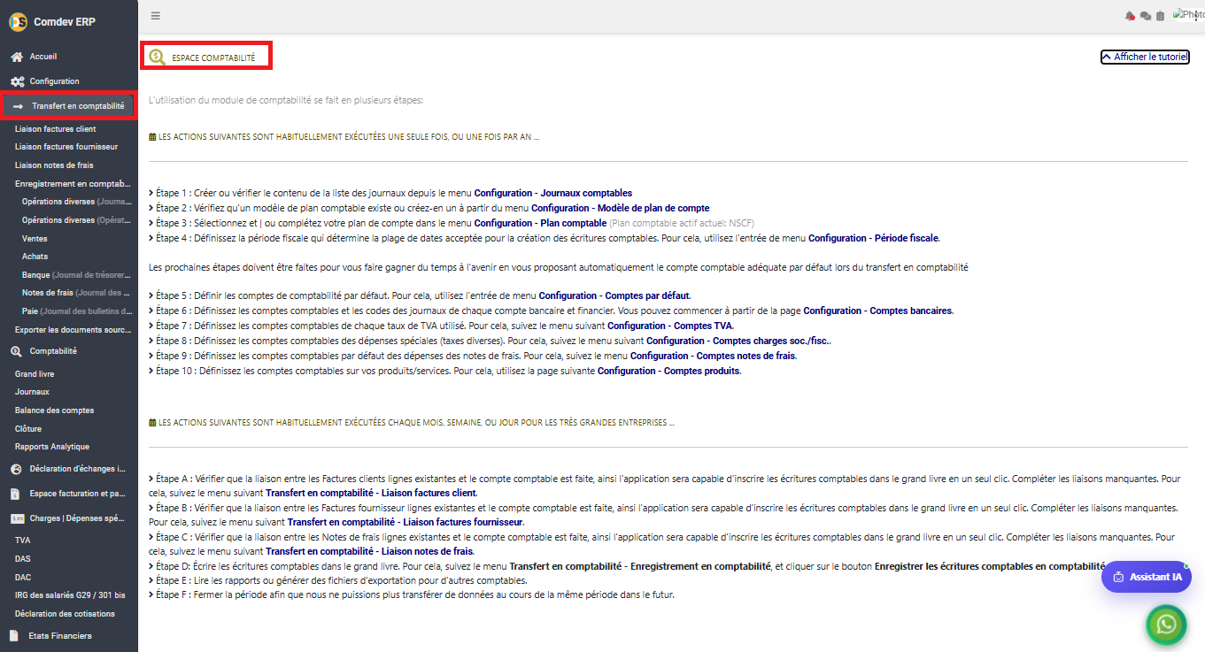Open the chat messages icon

tap(1146, 16)
